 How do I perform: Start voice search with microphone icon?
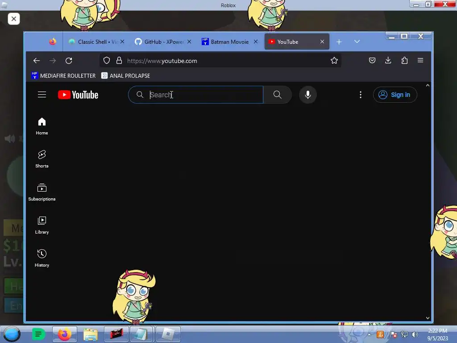[x=308, y=95]
